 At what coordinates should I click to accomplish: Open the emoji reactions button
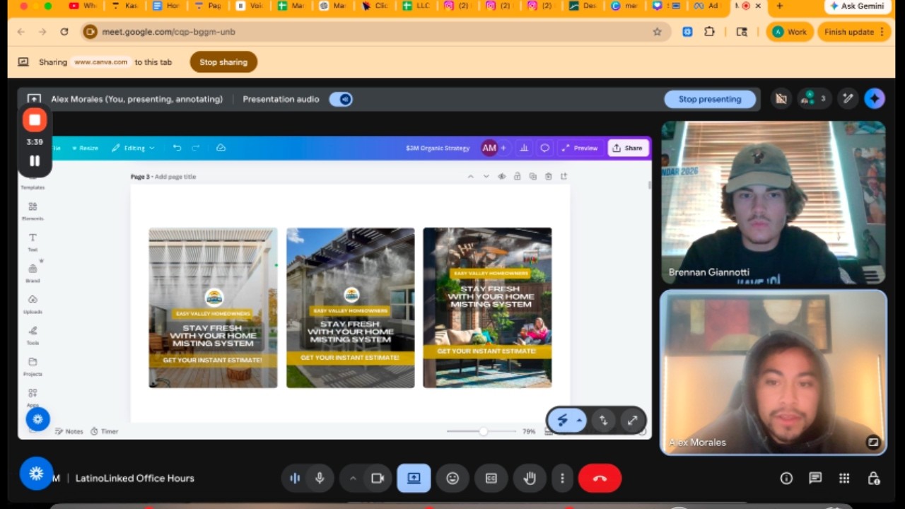click(x=452, y=479)
